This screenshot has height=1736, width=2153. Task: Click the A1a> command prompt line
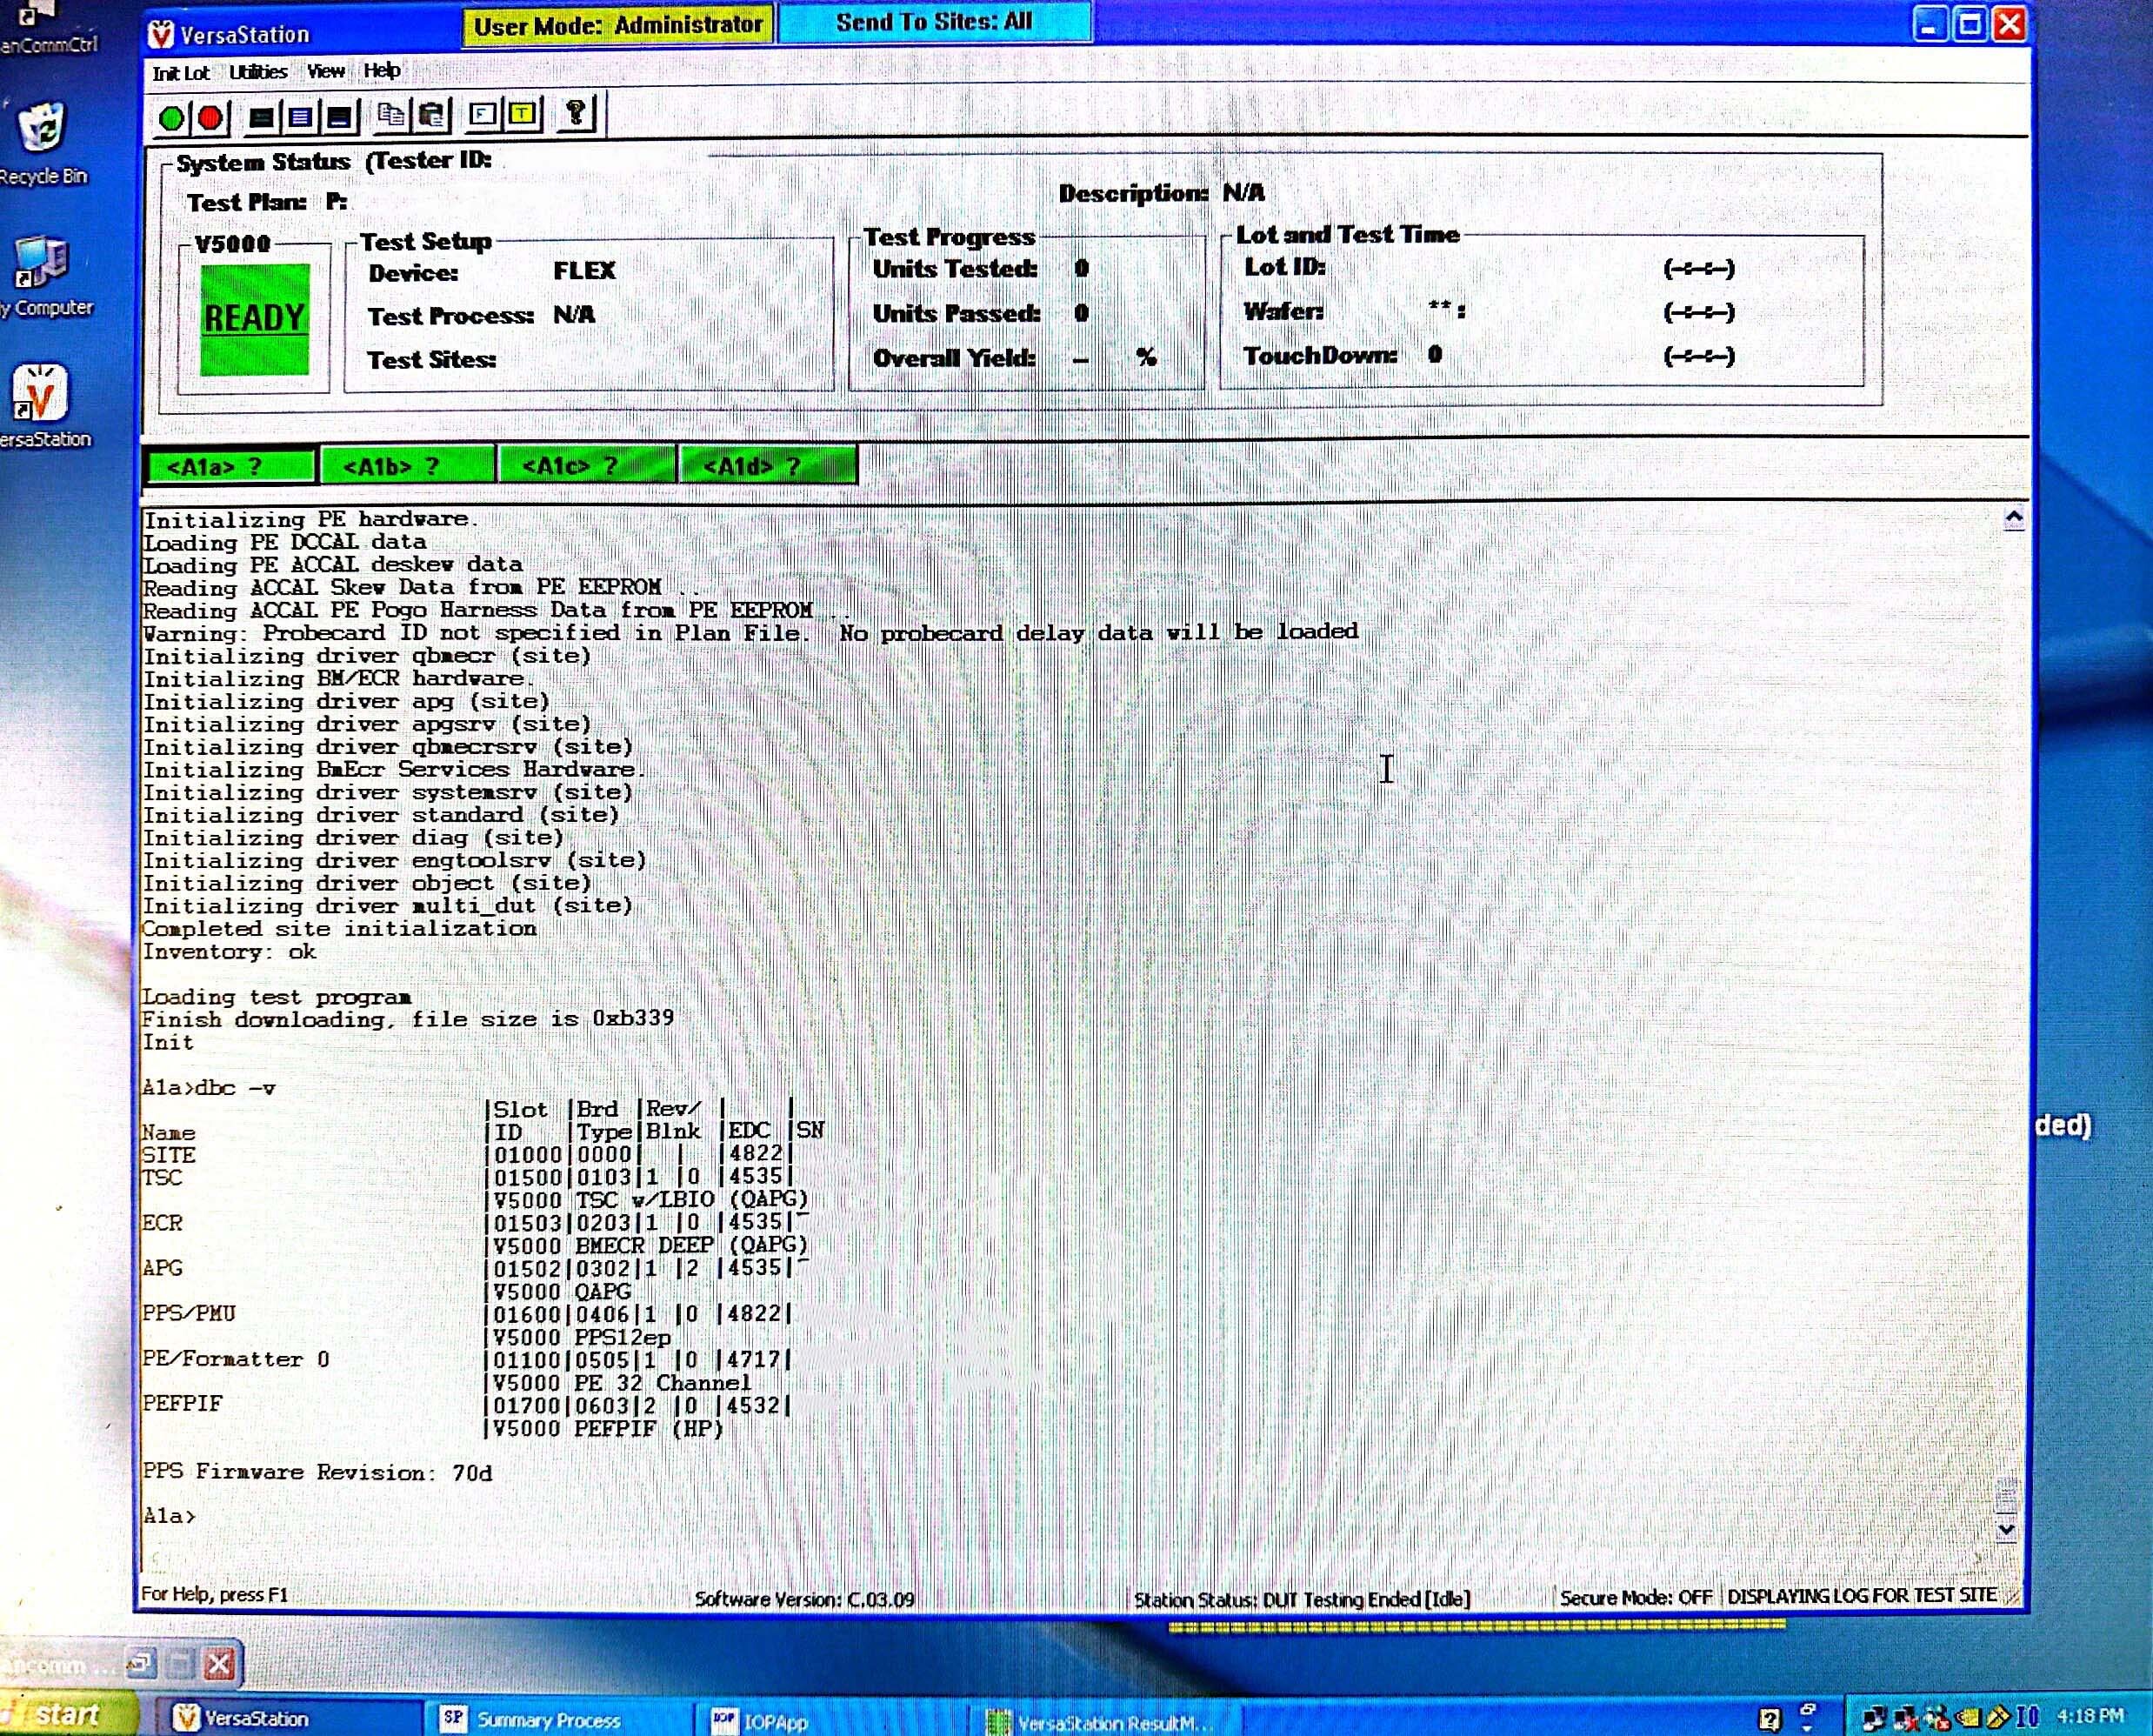[170, 1516]
